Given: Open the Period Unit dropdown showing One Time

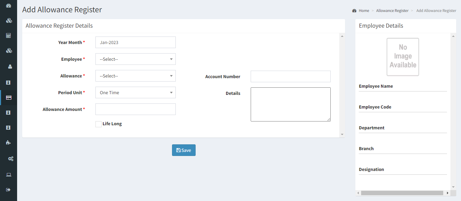Looking at the screenshot, I should tap(135, 92).
